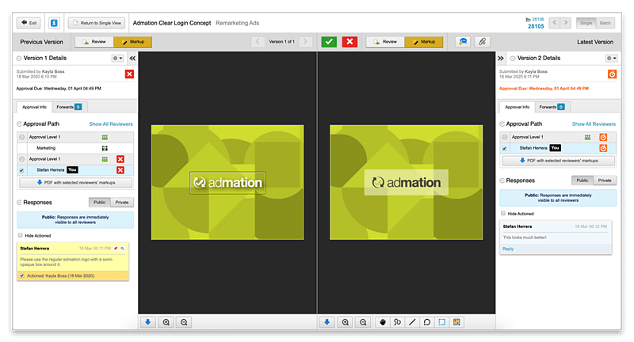This screenshot has width=634, height=342.
Task: Click Return to Single View
Action: tap(97, 23)
